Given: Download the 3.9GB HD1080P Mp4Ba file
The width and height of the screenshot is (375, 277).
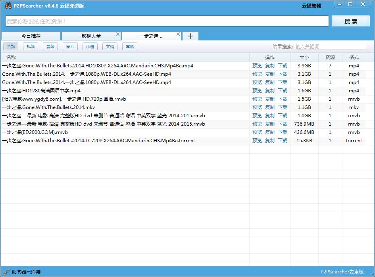Looking at the screenshot, I should click(x=283, y=66).
